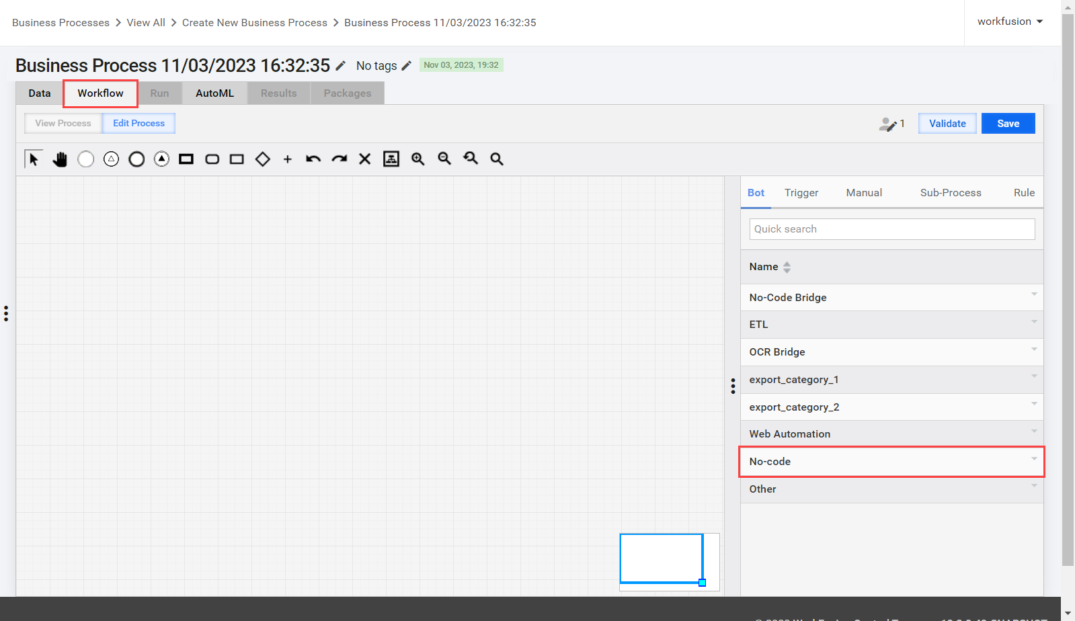Go to Business Processes breadcrumb

(61, 23)
